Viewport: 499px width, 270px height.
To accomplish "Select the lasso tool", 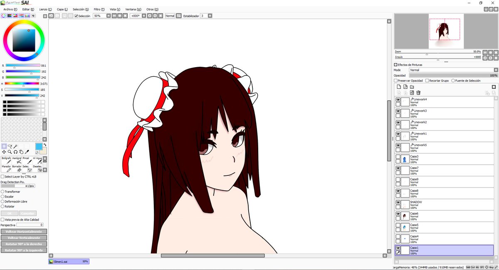I will (10, 146).
